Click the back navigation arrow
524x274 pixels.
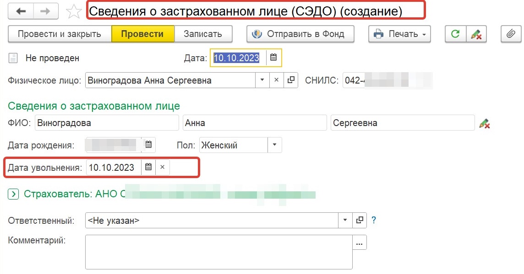pos(21,11)
